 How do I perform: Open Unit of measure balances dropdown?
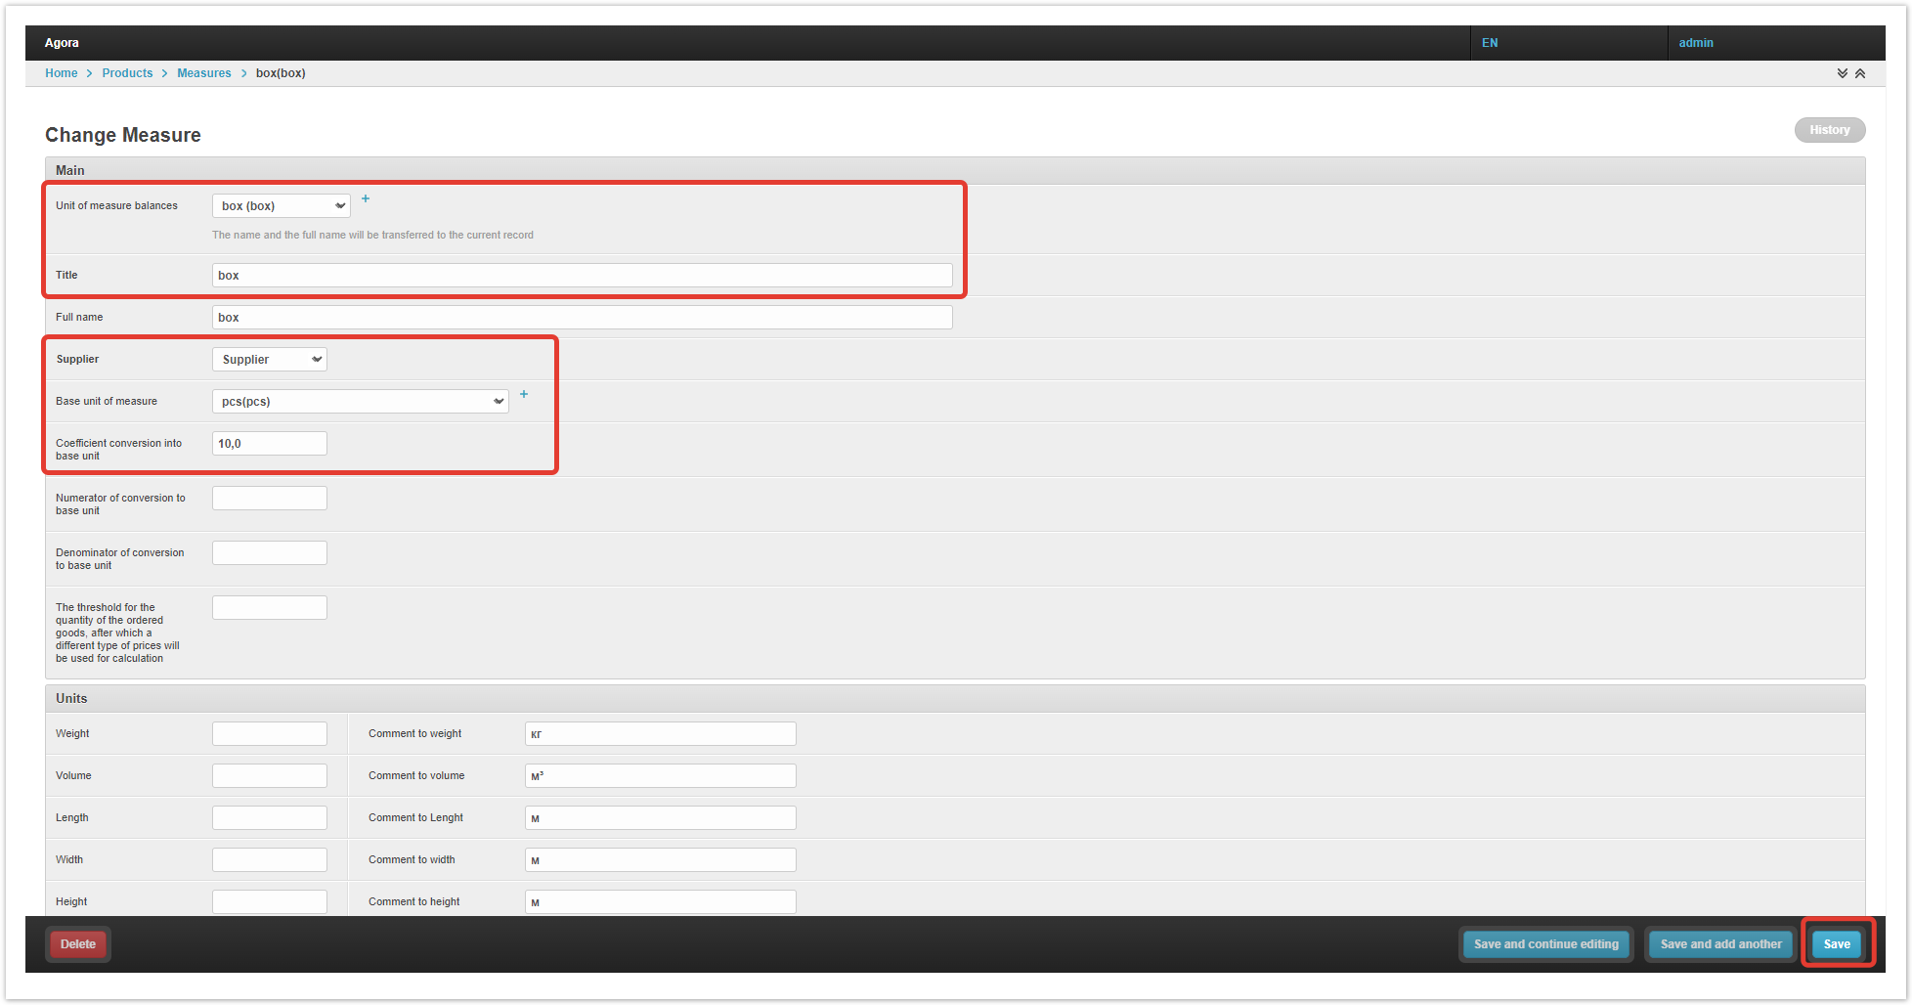(282, 206)
